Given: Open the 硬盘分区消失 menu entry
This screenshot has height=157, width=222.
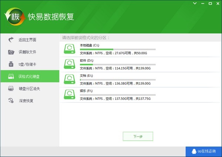Looking at the screenshot, I should [30, 88].
